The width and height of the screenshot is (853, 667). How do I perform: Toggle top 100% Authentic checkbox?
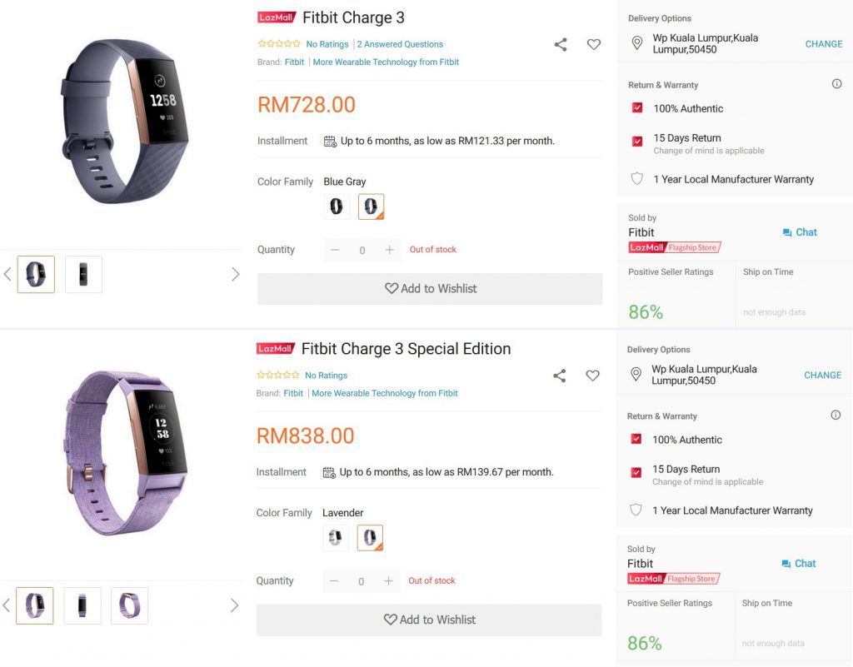(x=637, y=107)
